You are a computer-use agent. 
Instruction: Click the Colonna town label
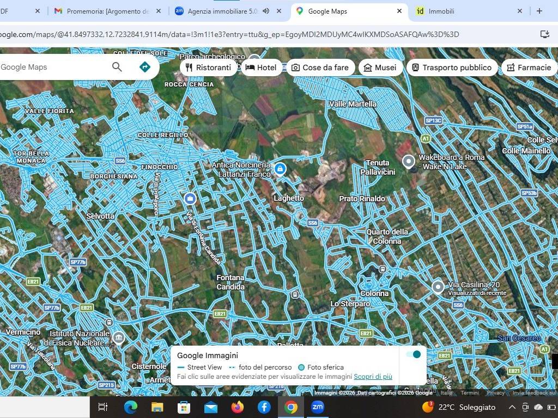point(374,293)
